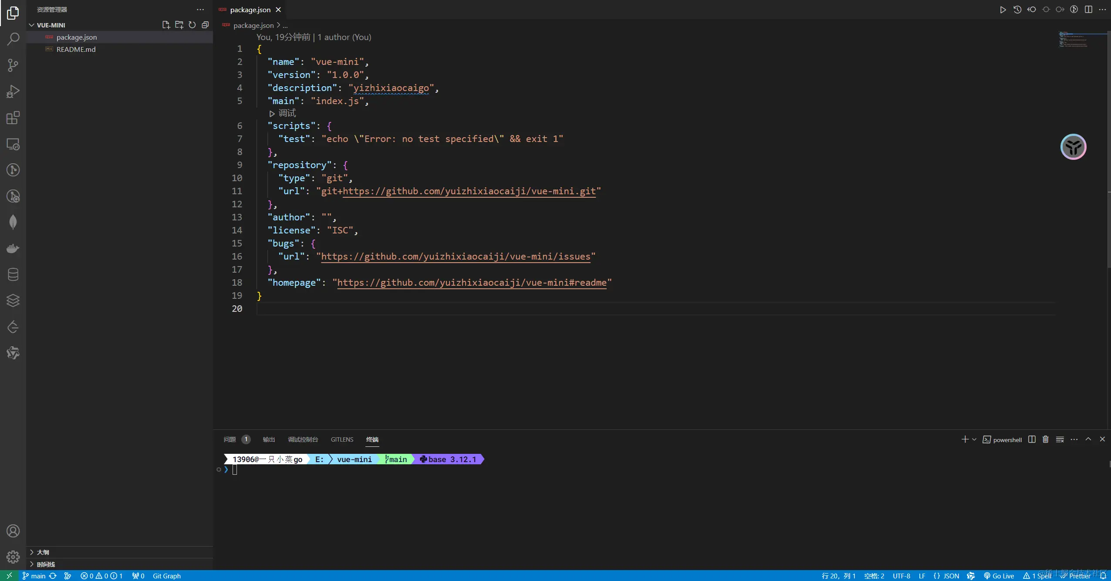Switch to the 问题 problems tab
The width and height of the screenshot is (1111, 581).
pos(230,439)
